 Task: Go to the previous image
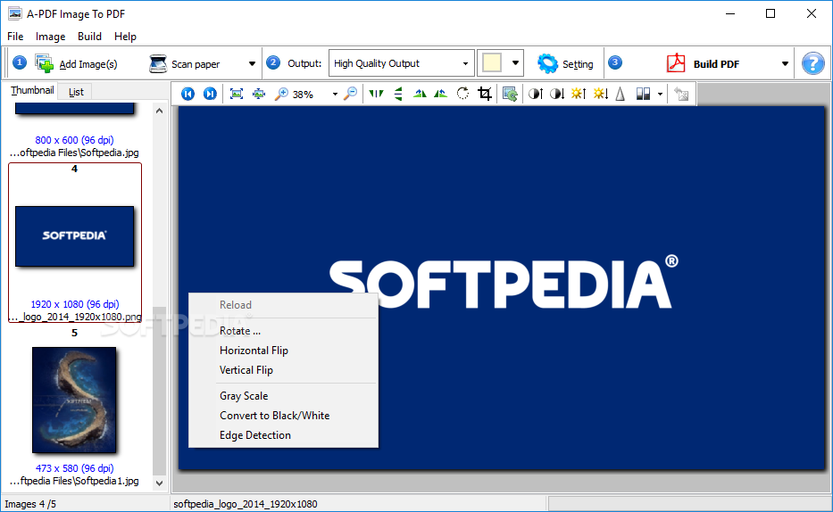187,94
